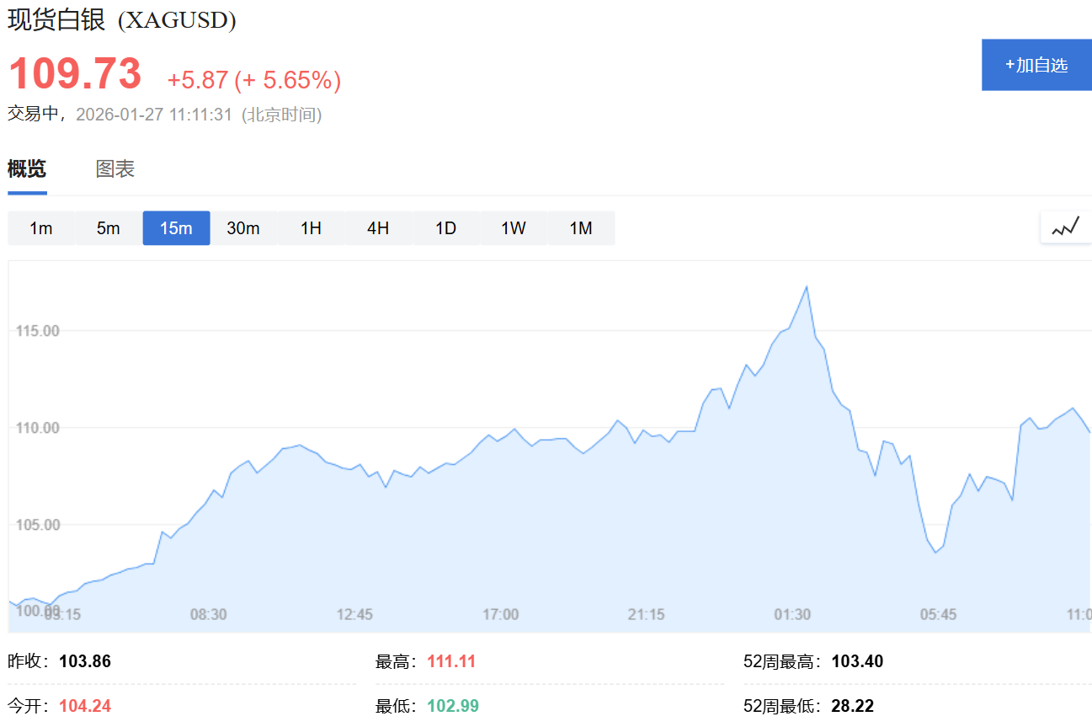The height and width of the screenshot is (727, 1092).
Task: Click the chart peak near 01:30
Action: pos(807,286)
